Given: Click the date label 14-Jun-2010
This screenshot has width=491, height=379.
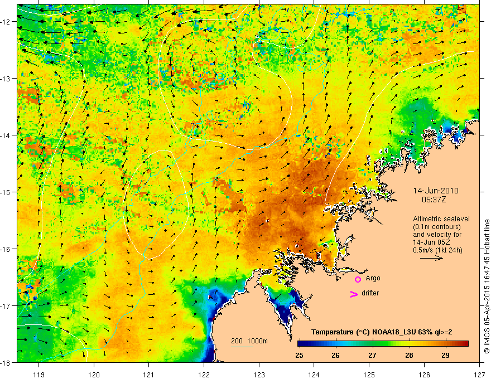Looking at the screenshot, I should pos(436,191).
